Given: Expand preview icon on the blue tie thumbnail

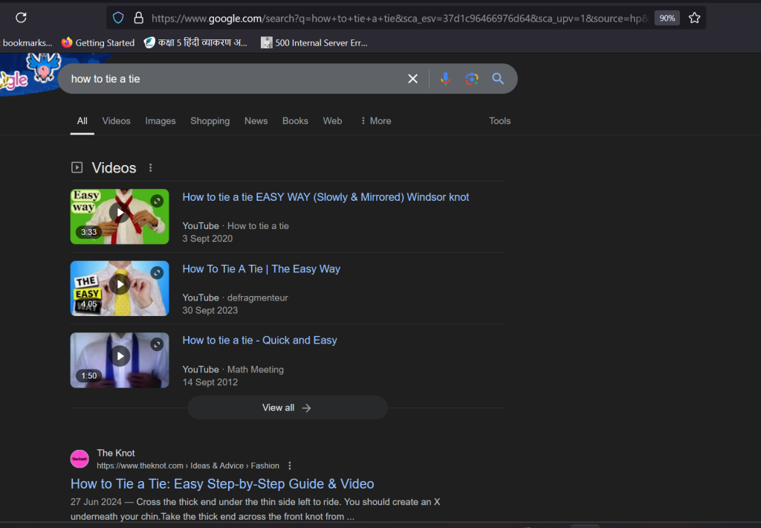Looking at the screenshot, I should click(x=157, y=344).
